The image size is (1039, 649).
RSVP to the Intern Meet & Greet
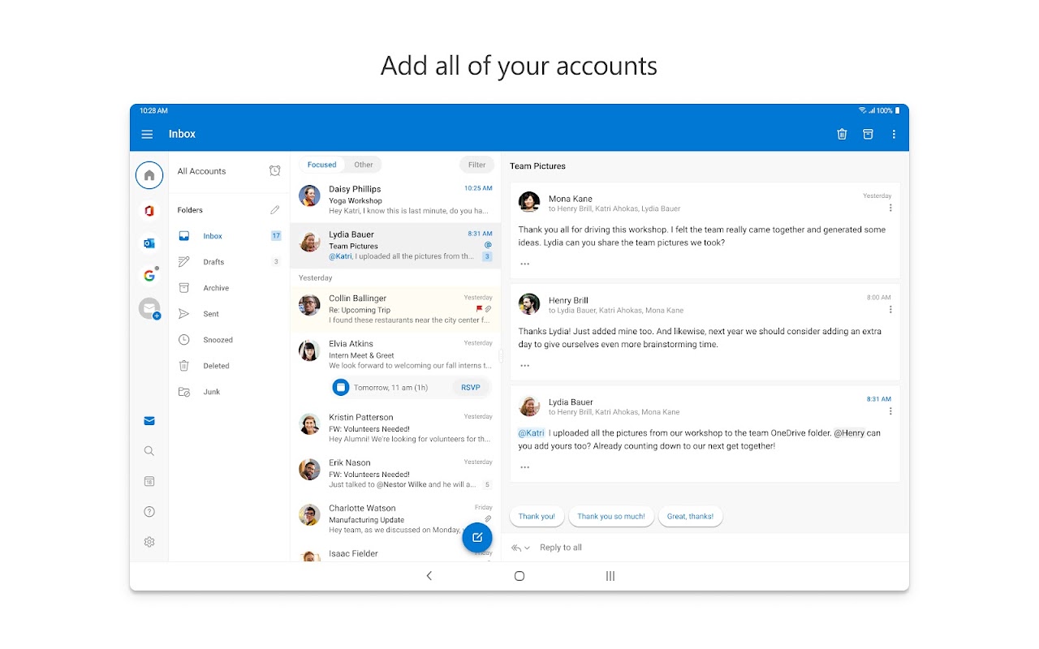click(471, 388)
